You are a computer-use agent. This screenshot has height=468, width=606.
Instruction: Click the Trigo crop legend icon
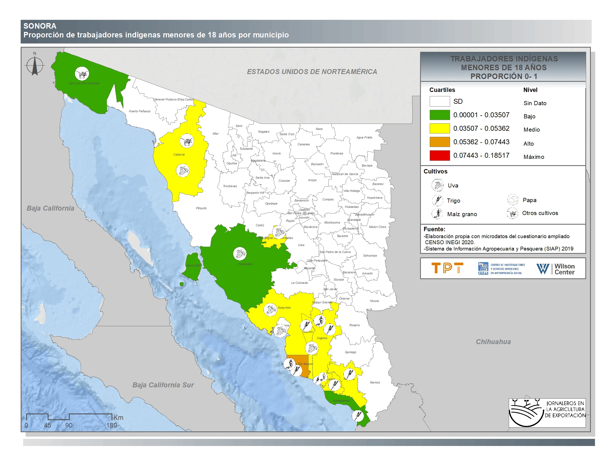click(x=438, y=200)
